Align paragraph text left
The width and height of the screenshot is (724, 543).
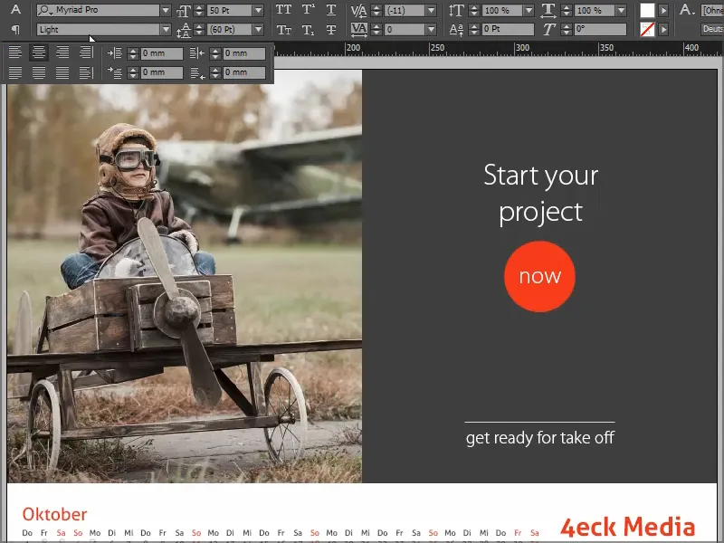tap(15, 52)
